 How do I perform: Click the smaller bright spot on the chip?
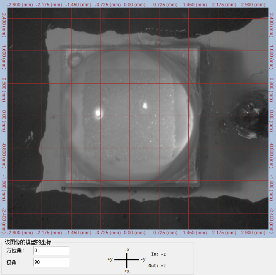pyautogui.click(x=145, y=104)
